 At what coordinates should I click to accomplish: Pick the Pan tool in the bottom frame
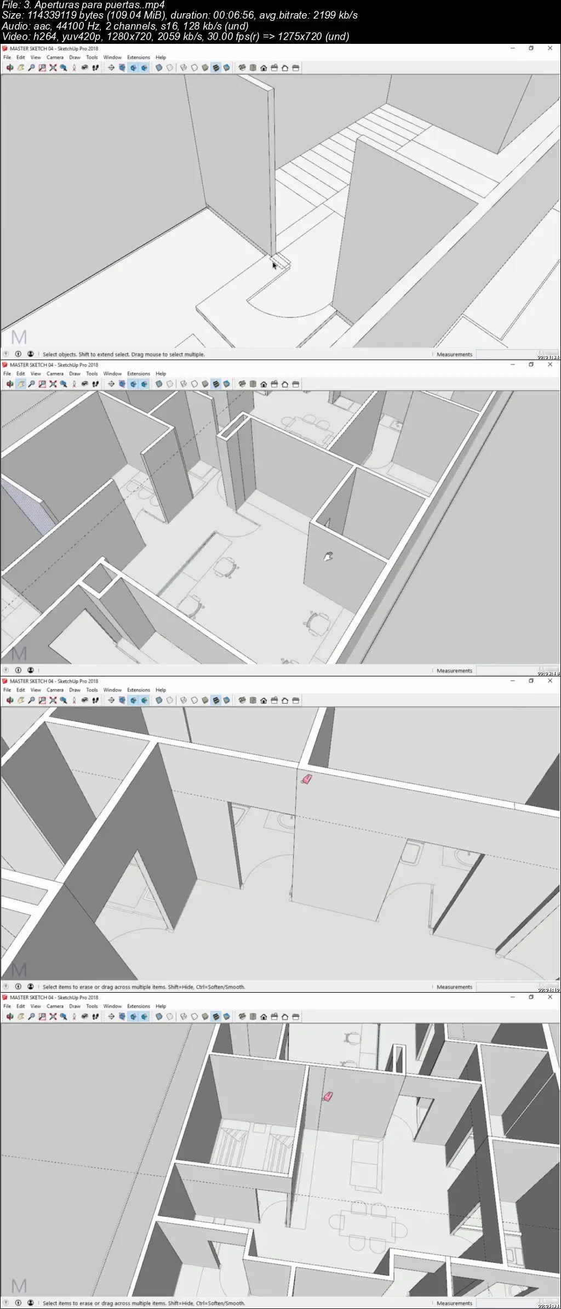coord(20,1017)
